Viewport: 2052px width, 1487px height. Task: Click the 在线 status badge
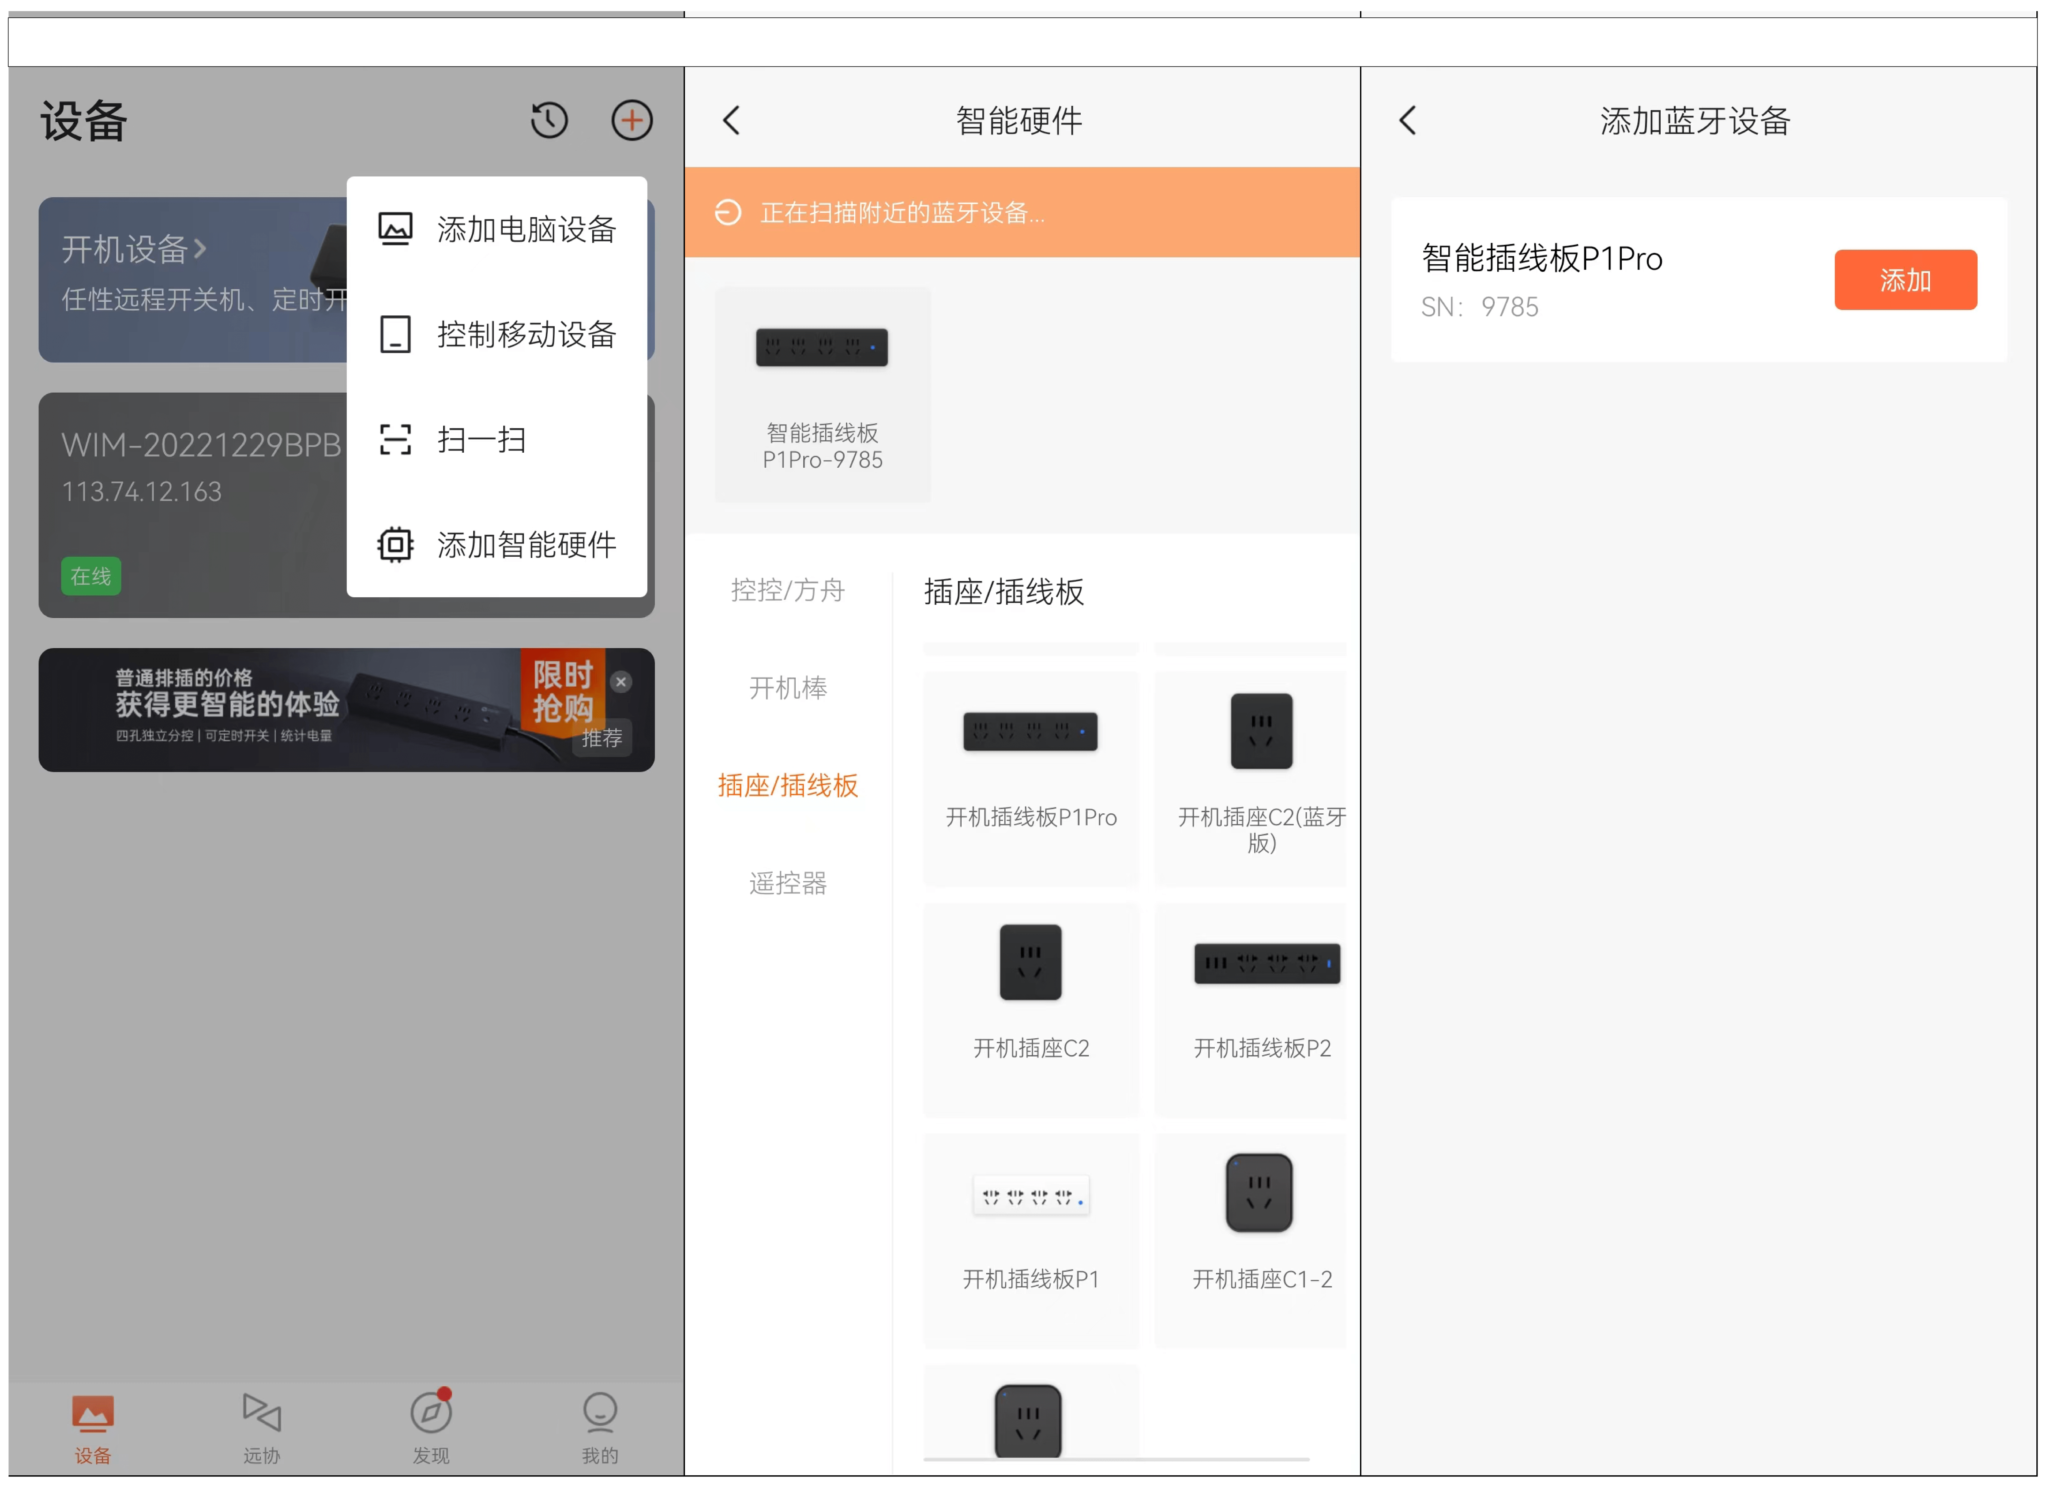pyautogui.click(x=90, y=576)
